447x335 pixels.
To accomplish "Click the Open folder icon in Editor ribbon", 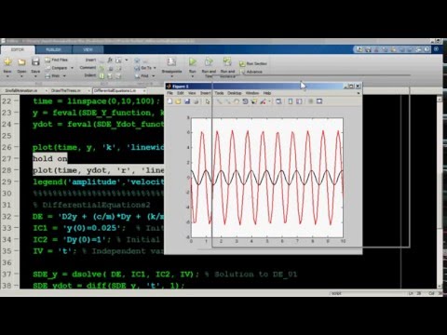I will click(x=21, y=62).
